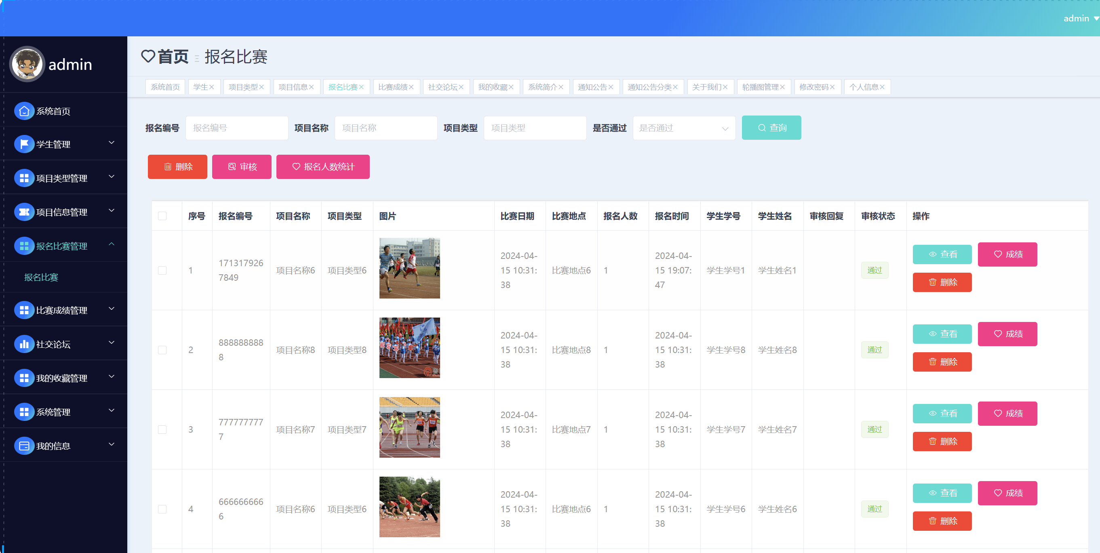Select the checkbox for 序号 3 row
This screenshot has height=553, width=1100.
162,430
